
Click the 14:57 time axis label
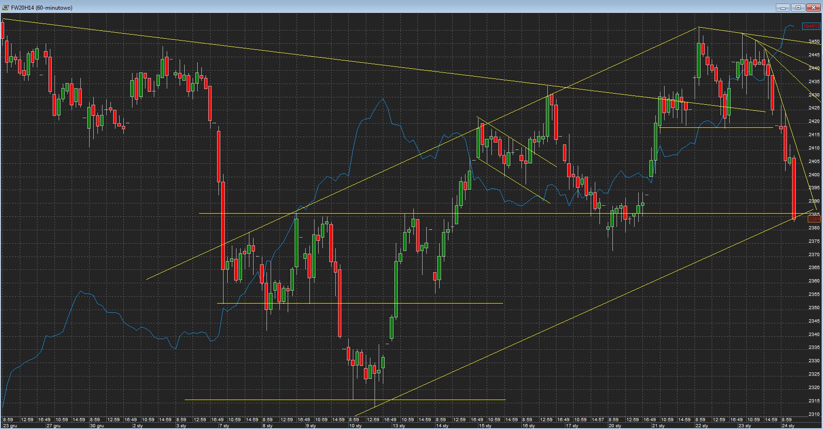pyautogui.click(x=598, y=420)
